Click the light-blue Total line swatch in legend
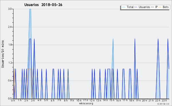 pyautogui.click(x=124, y=7)
